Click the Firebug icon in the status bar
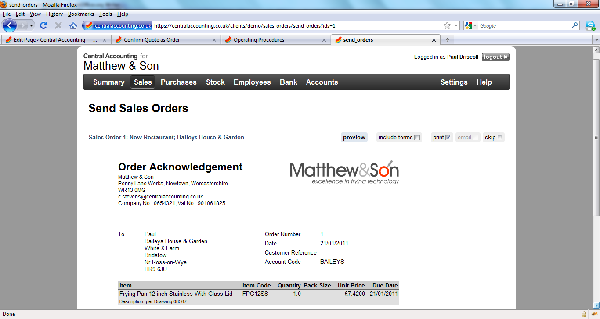This screenshot has height=319, width=600. point(595,314)
